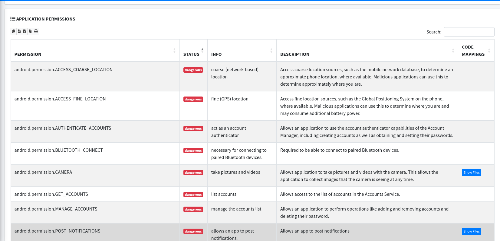The width and height of the screenshot is (500, 241).
Task: Show Files for CAMERA permission
Action: (x=471, y=173)
